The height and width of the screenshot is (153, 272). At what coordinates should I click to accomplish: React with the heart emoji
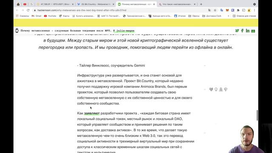point(211,89)
